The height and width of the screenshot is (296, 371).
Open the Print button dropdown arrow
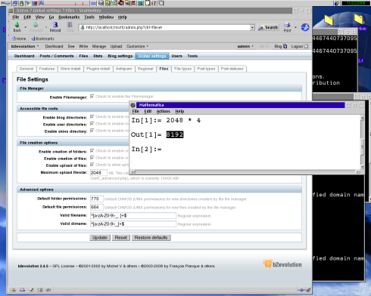(295, 27)
